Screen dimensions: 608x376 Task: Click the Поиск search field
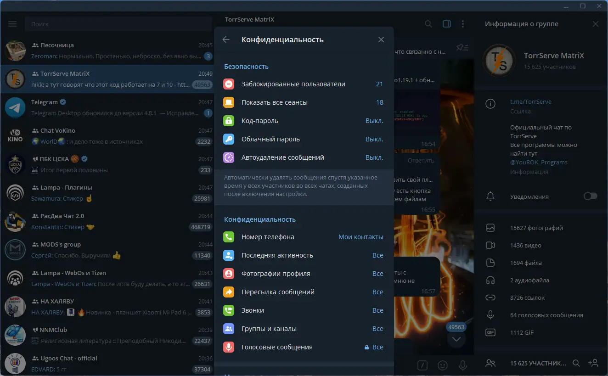(118, 24)
